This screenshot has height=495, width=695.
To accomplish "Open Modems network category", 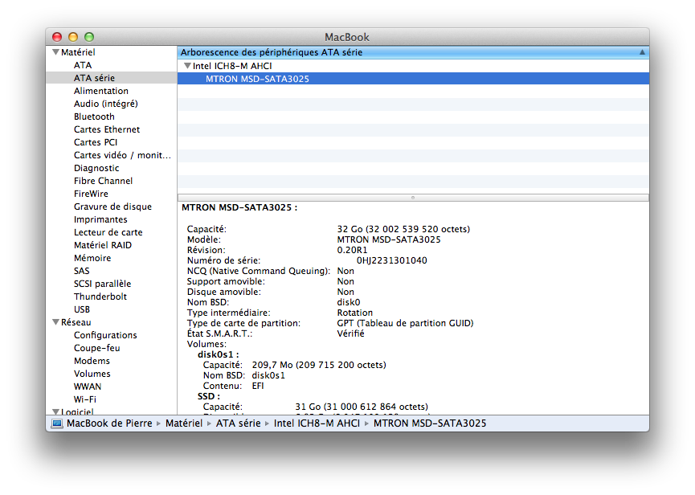I will click(x=92, y=361).
